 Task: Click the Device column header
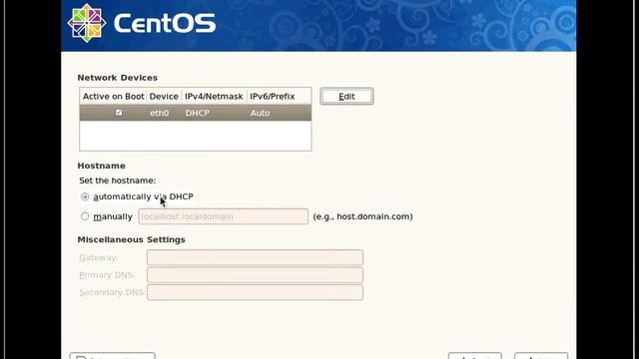click(x=164, y=97)
